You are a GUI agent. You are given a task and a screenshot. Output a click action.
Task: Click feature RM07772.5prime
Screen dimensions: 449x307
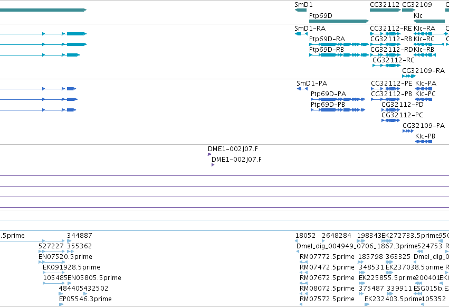[303, 262]
